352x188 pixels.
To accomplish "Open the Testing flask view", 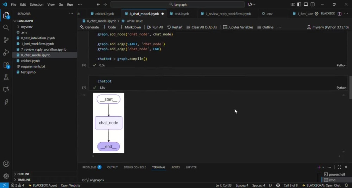I will click(6, 77).
